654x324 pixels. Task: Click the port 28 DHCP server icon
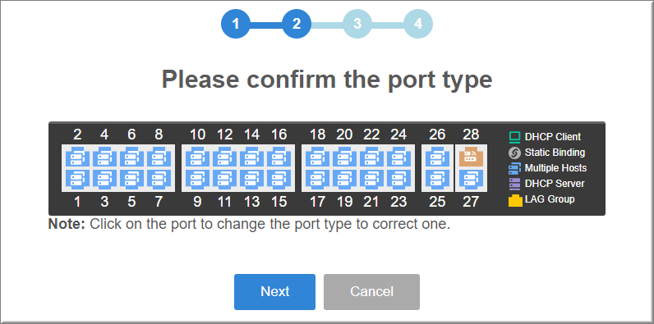[x=471, y=157]
